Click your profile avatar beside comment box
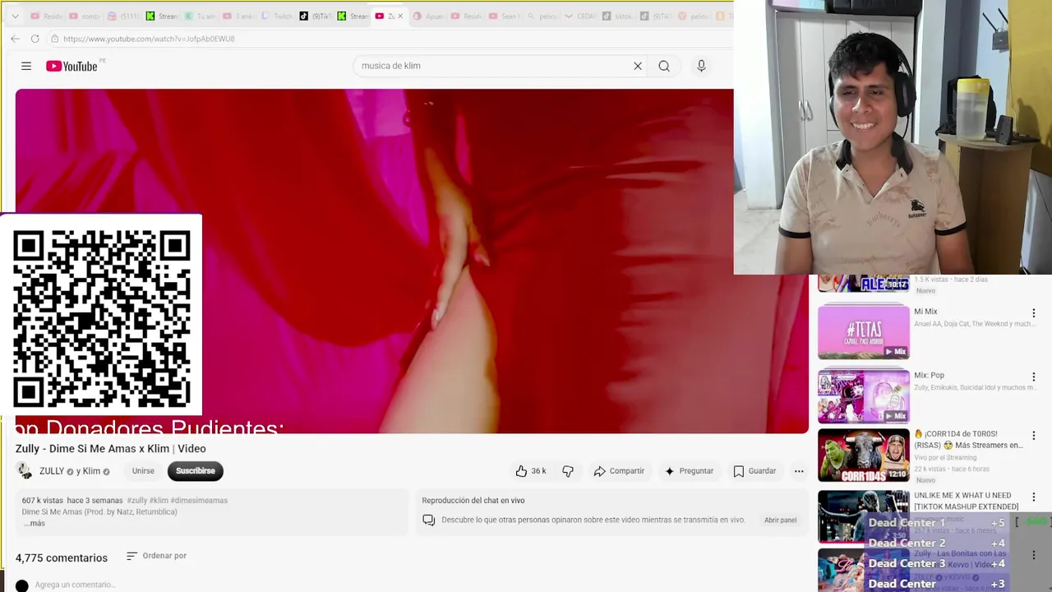1052x592 pixels. 22,585
